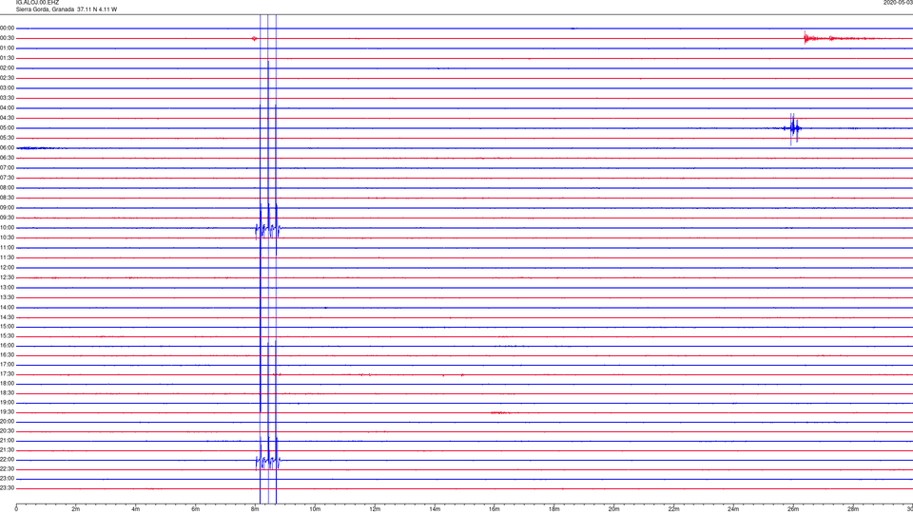Click the blue seismic event on the 05:00 trace

click(792, 128)
